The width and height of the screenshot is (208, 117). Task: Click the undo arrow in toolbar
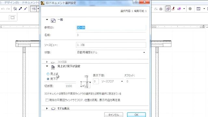3,9
